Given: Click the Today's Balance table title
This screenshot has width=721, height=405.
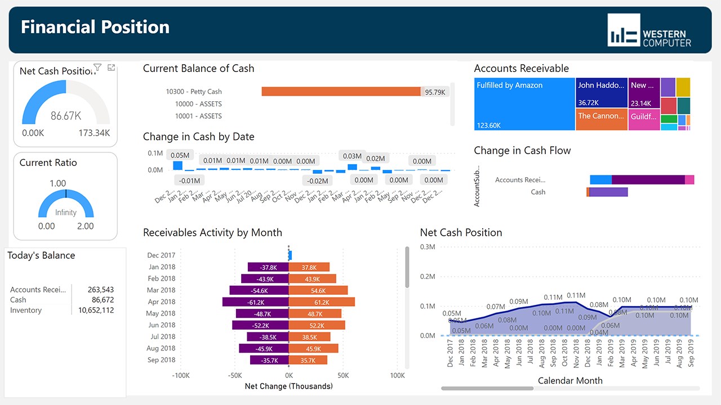Looking at the screenshot, I should click(41, 255).
